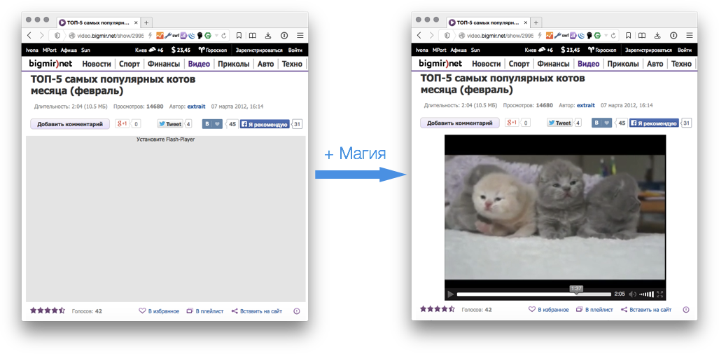Adjust volume bars in video player
The height and width of the screenshot is (354, 719).
[x=647, y=294]
